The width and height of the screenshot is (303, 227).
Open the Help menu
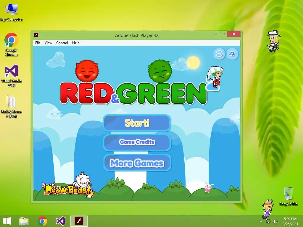(x=76, y=43)
